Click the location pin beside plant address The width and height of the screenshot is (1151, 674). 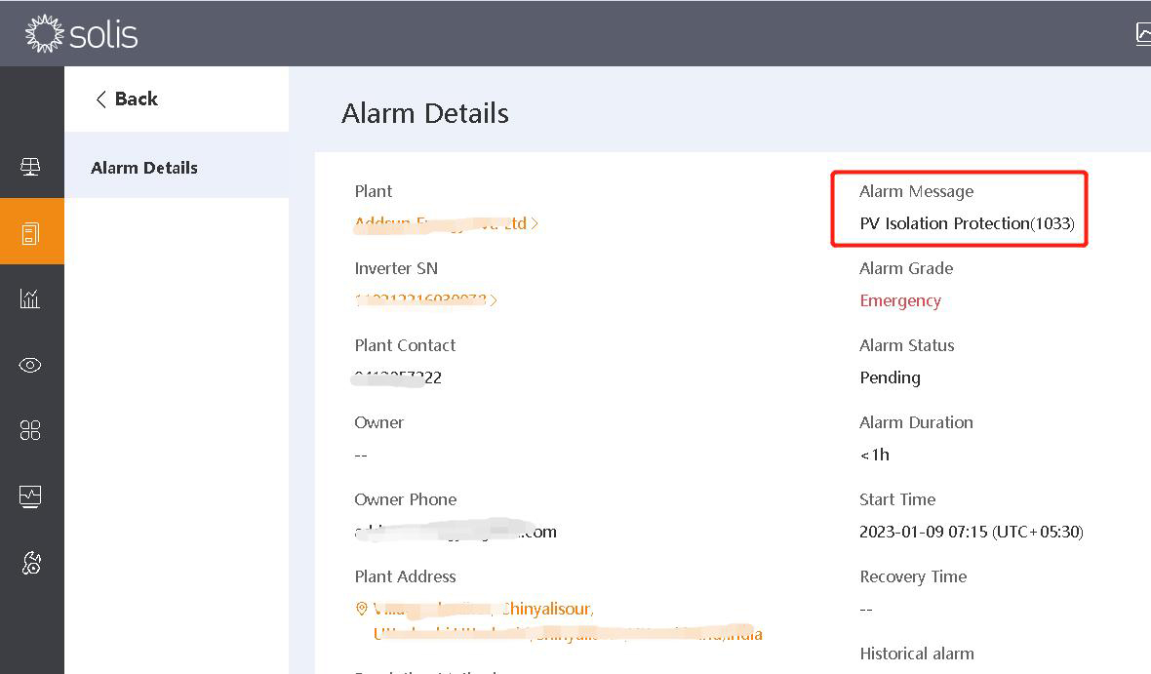[x=361, y=609]
